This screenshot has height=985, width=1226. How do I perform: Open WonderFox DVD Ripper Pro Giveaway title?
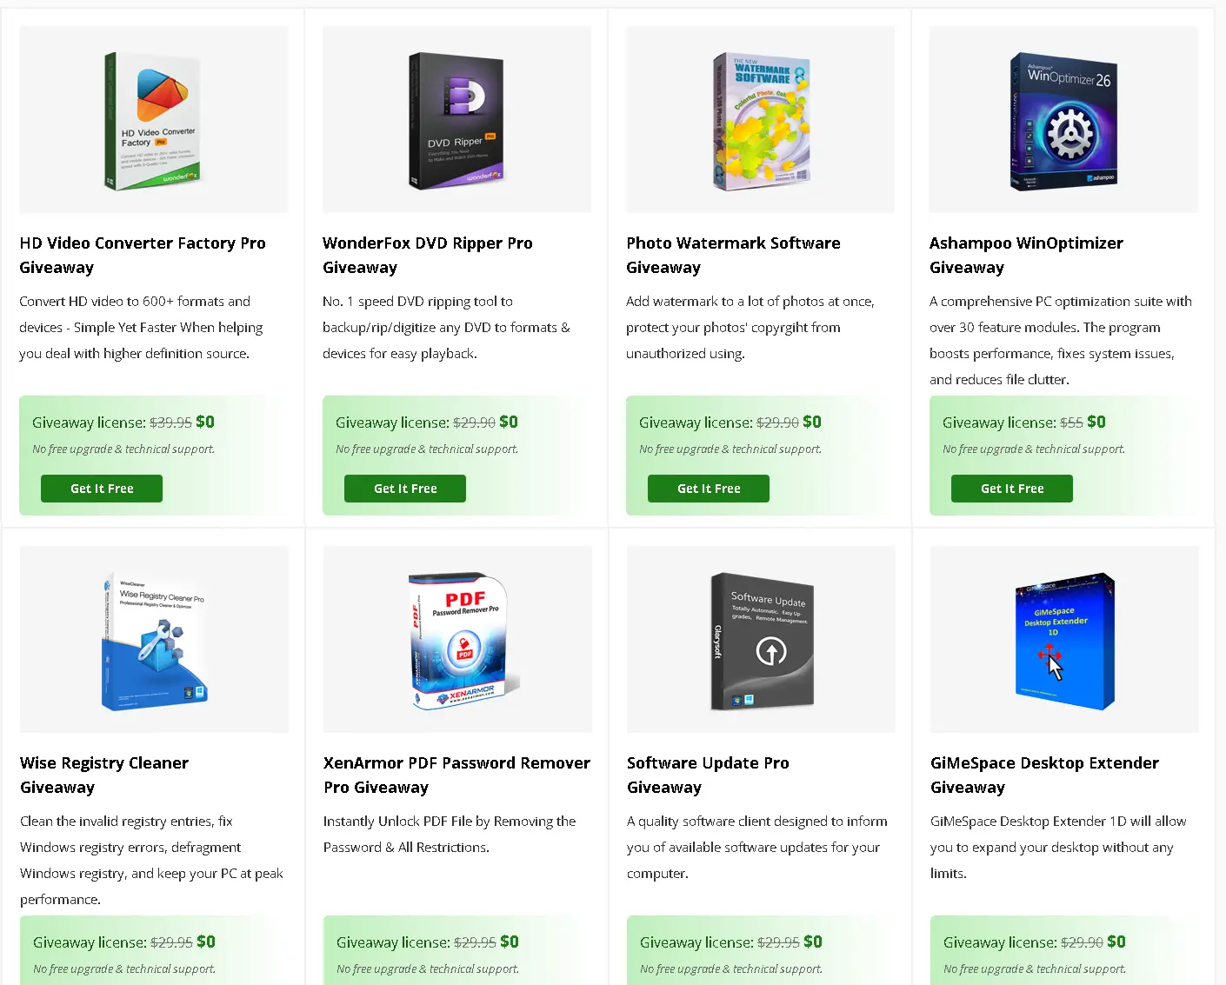click(428, 256)
